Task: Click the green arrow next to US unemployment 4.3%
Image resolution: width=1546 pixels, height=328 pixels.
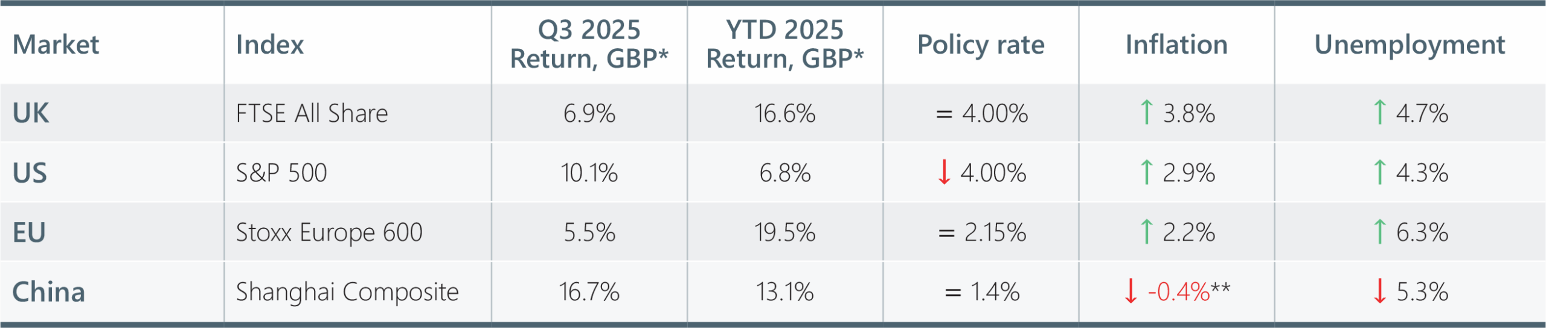Action: coord(1379,172)
